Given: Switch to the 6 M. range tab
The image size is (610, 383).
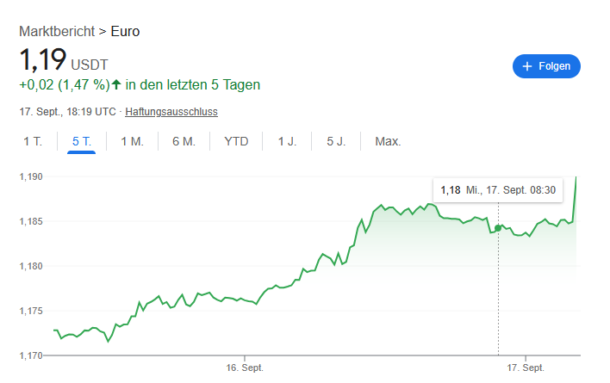Looking at the screenshot, I should (x=184, y=141).
